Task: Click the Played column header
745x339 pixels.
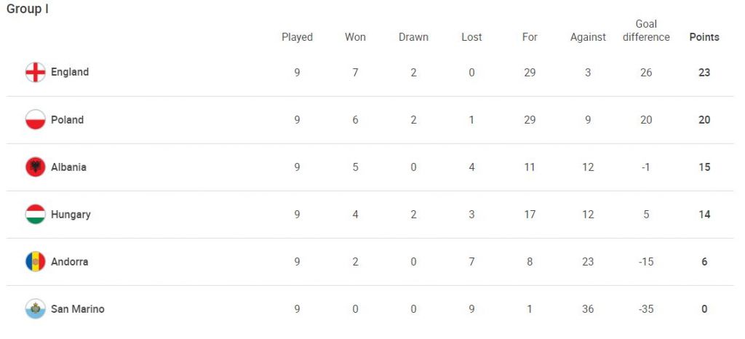Action: [x=297, y=37]
